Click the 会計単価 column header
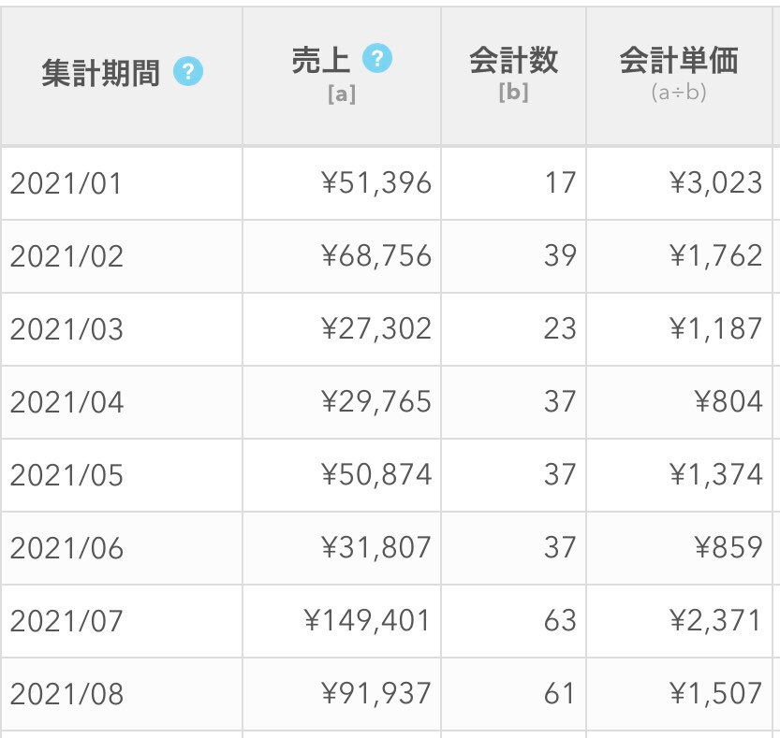780x738 pixels. pos(678,61)
